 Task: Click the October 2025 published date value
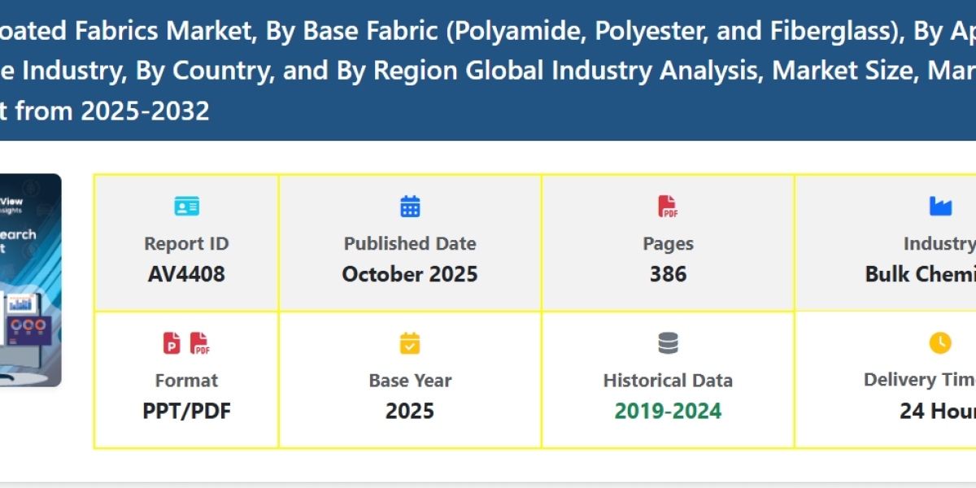410,274
